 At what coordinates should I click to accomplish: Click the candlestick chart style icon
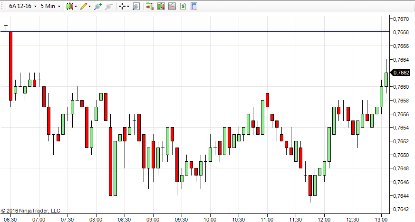(x=69, y=6)
